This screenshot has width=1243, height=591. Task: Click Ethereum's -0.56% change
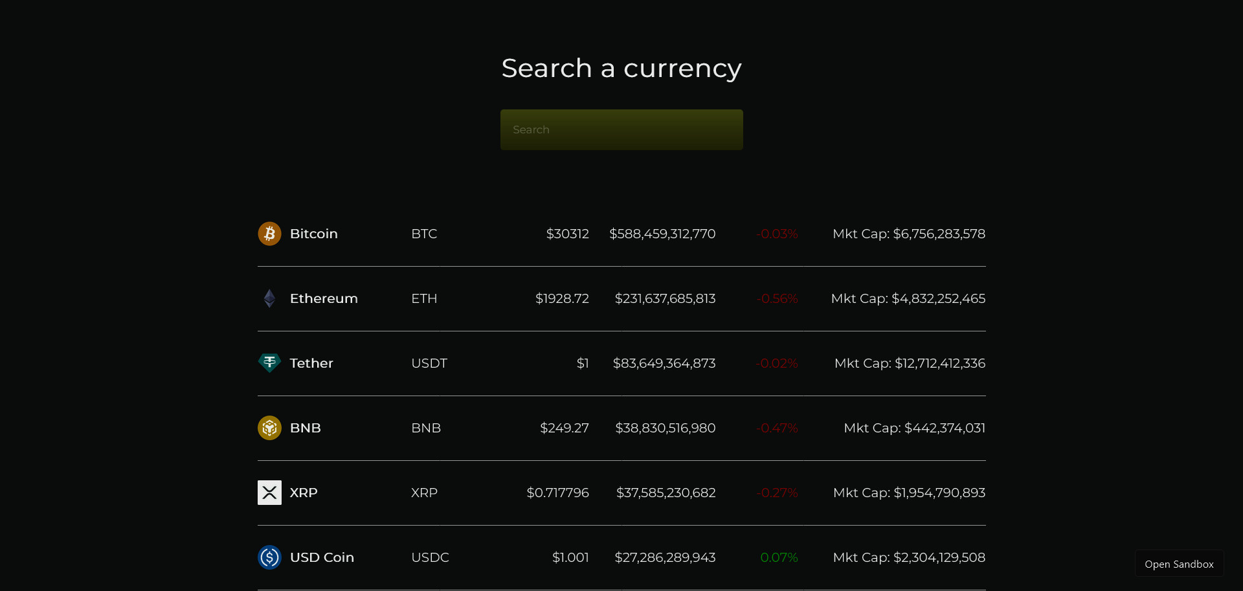click(777, 298)
